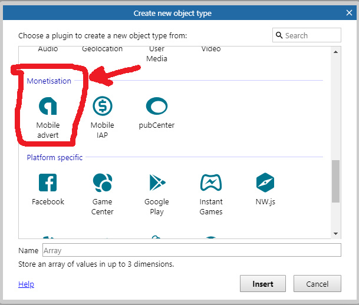Select the Mobile advert plugin icon

point(48,107)
